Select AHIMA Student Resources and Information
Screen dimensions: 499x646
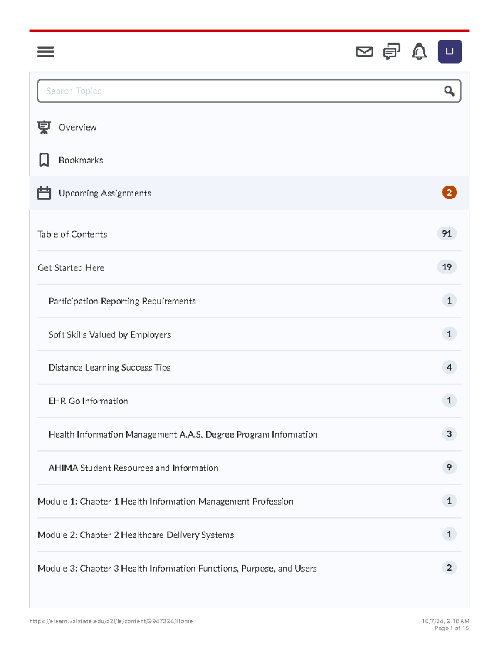pyautogui.click(x=133, y=468)
